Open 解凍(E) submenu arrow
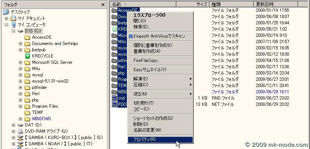Screen dimensions: 310x149 point(190,79)
